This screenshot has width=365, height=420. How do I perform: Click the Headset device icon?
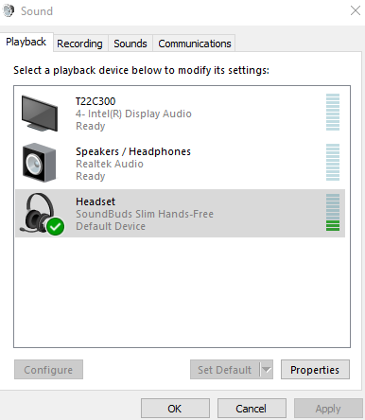40,212
